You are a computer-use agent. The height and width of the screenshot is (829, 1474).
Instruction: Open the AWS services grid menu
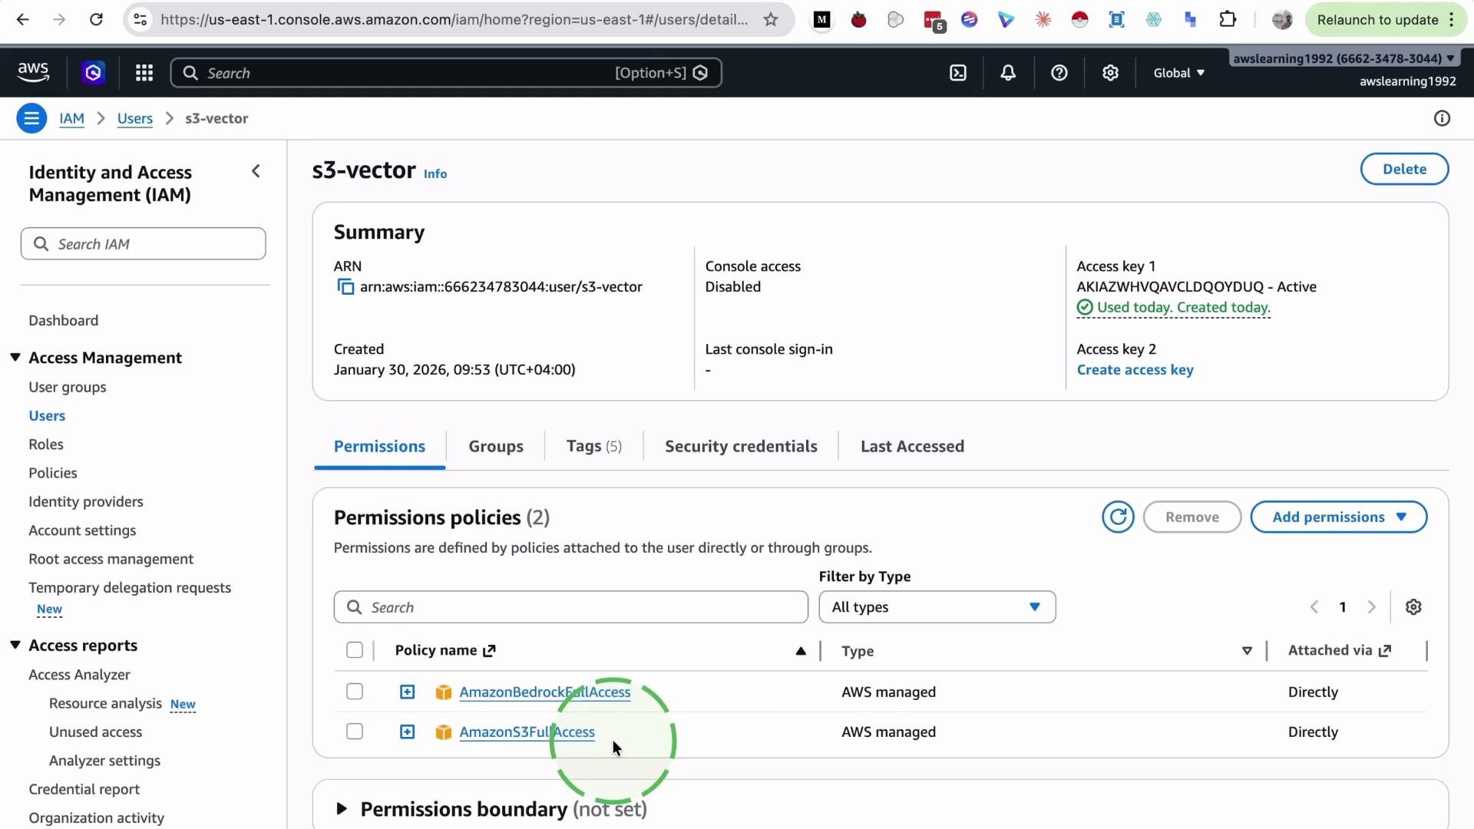click(144, 73)
